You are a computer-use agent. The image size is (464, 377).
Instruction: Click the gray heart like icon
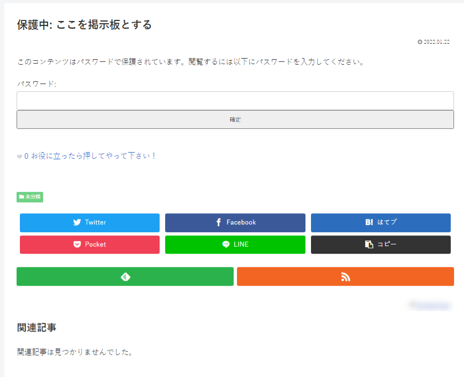coord(19,156)
